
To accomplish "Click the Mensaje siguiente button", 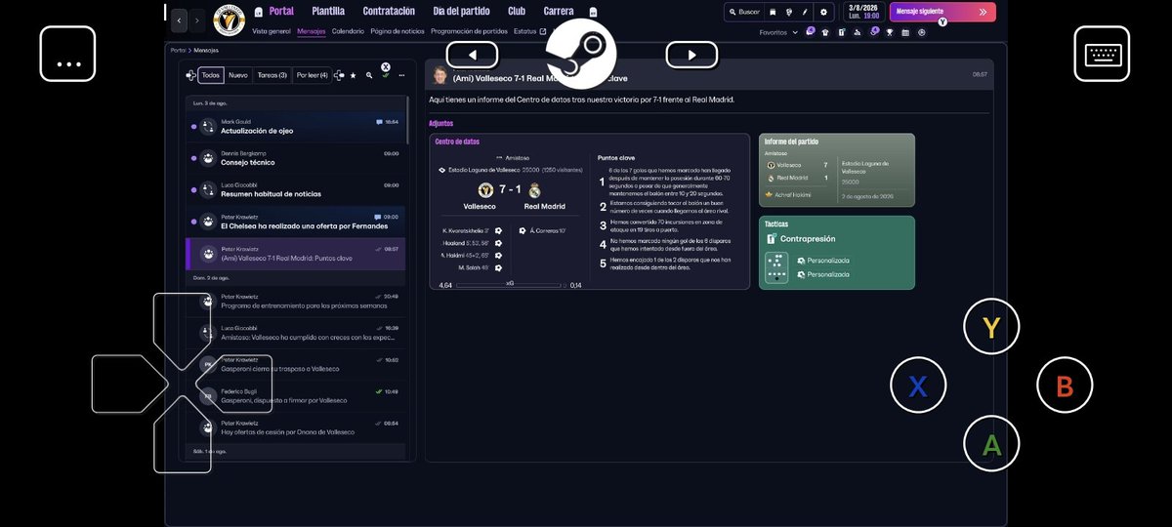I will (942, 12).
